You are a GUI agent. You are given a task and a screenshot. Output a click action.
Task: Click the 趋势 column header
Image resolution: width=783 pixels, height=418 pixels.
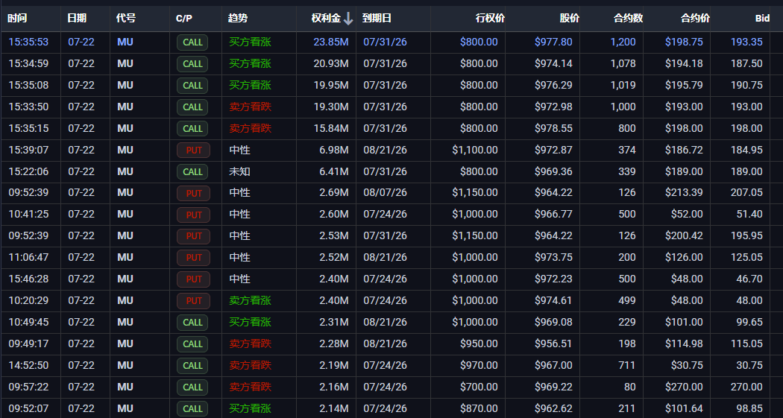pyautogui.click(x=238, y=19)
